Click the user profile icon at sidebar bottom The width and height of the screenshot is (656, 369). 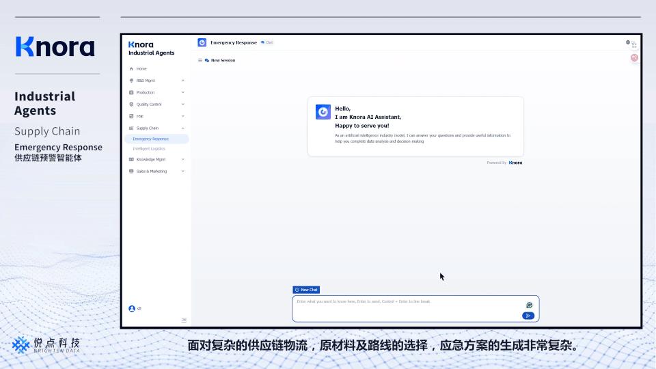coord(132,308)
